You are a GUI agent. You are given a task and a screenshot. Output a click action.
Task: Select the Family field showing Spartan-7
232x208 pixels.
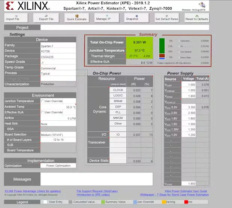point(58,45)
